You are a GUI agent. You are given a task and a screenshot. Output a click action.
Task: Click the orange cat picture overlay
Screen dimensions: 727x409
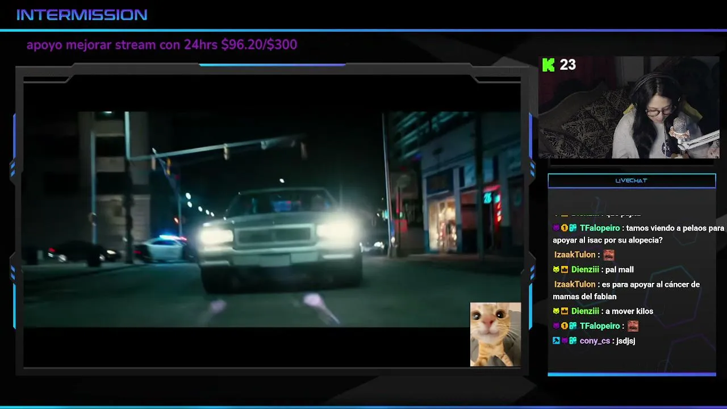[x=495, y=334]
